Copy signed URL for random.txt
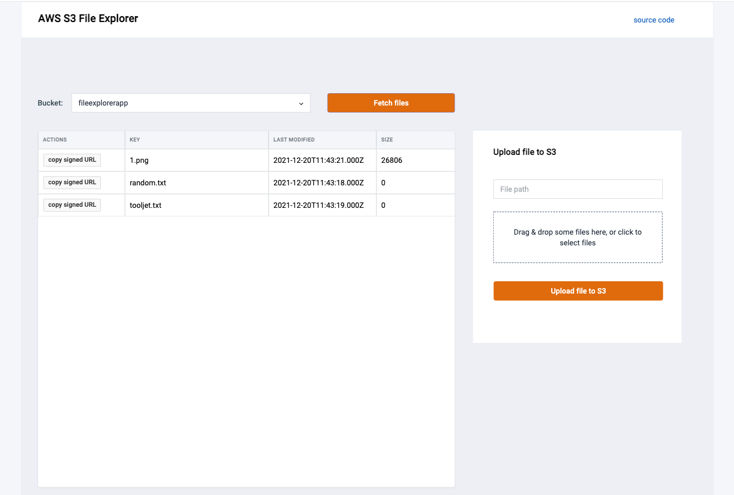 click(x=72, y=182)
